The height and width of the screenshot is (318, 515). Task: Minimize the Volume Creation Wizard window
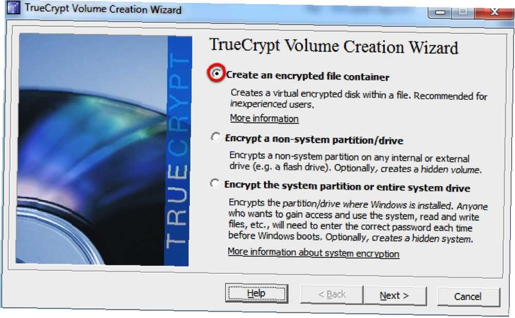pos(440,12)
